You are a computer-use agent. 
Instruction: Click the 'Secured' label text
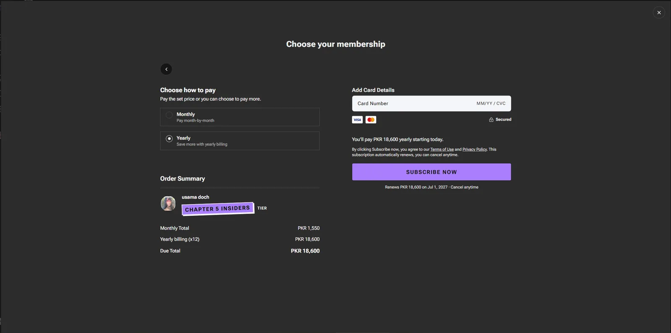point(503,120)
